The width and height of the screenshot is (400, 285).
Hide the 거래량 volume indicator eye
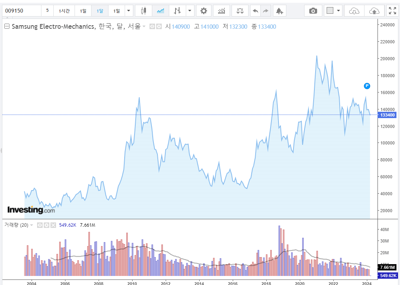tap(40, 225)
